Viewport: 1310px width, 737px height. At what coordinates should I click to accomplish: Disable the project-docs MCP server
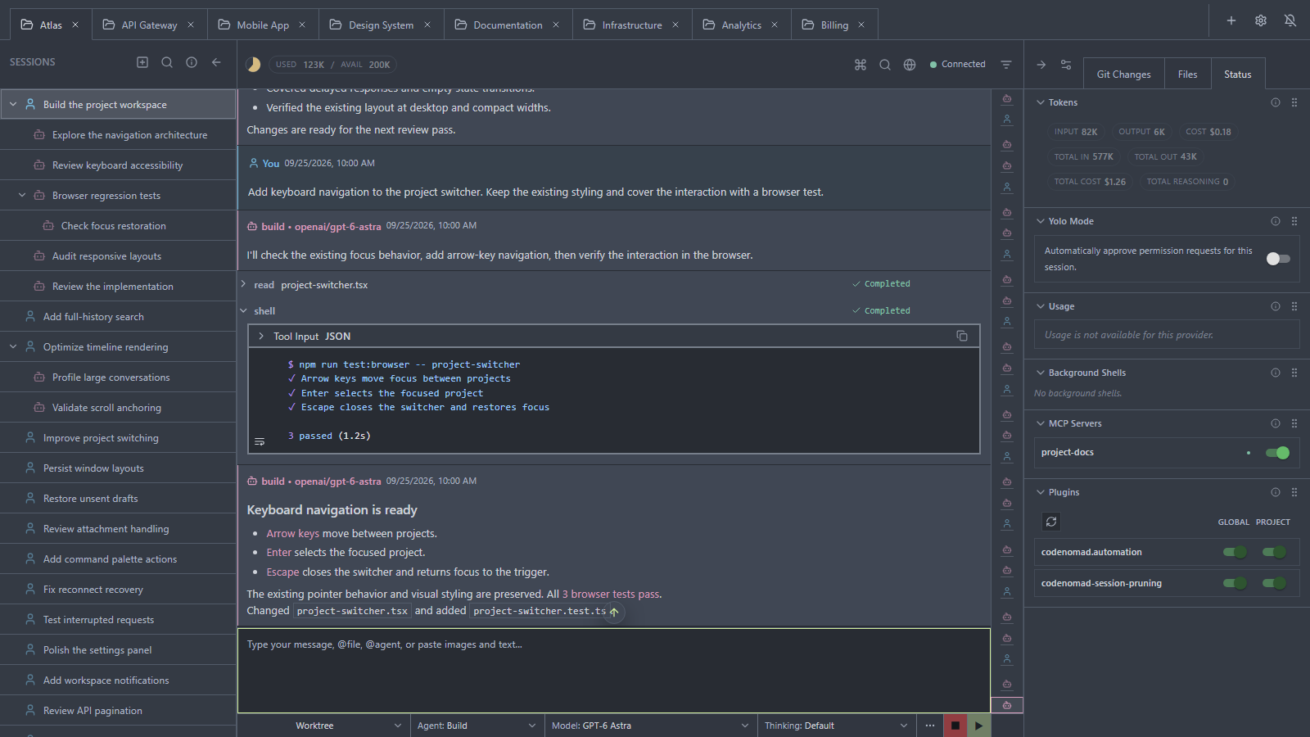[x=1277, y=453]
